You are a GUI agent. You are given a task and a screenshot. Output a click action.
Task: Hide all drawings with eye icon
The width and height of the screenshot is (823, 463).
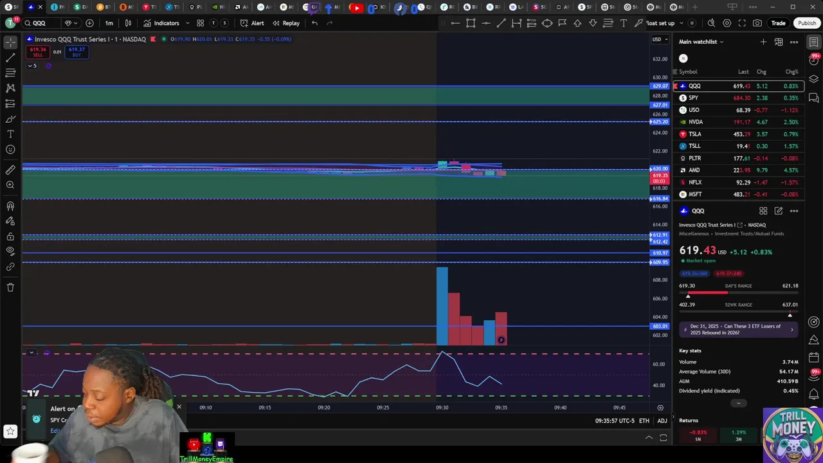[10, 251]
